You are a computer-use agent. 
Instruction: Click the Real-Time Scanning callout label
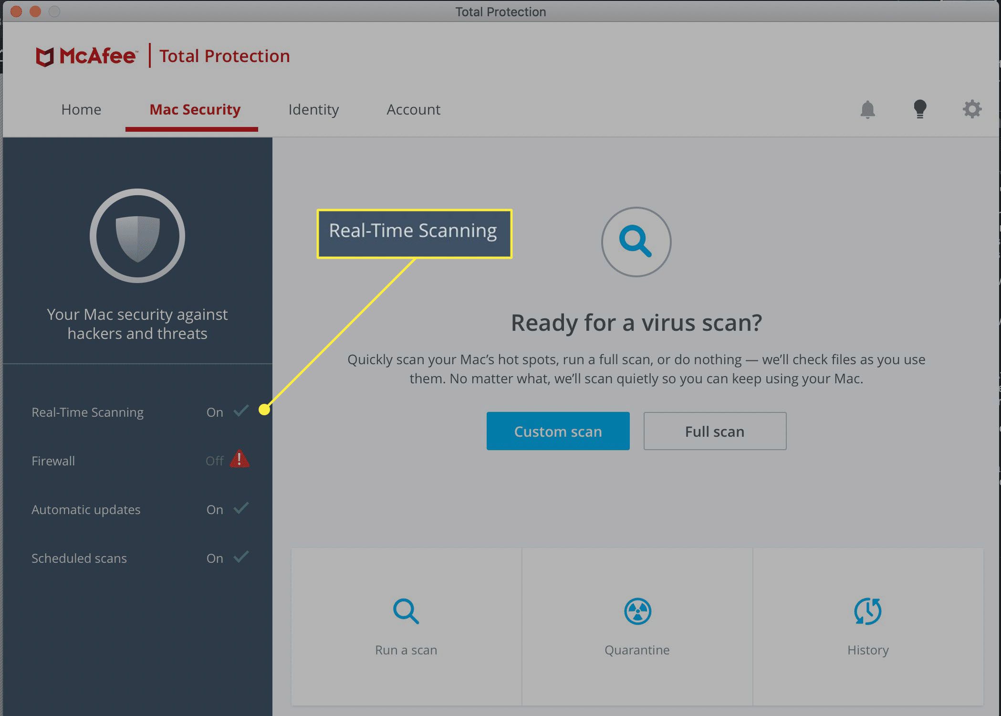tap(414, 233)
